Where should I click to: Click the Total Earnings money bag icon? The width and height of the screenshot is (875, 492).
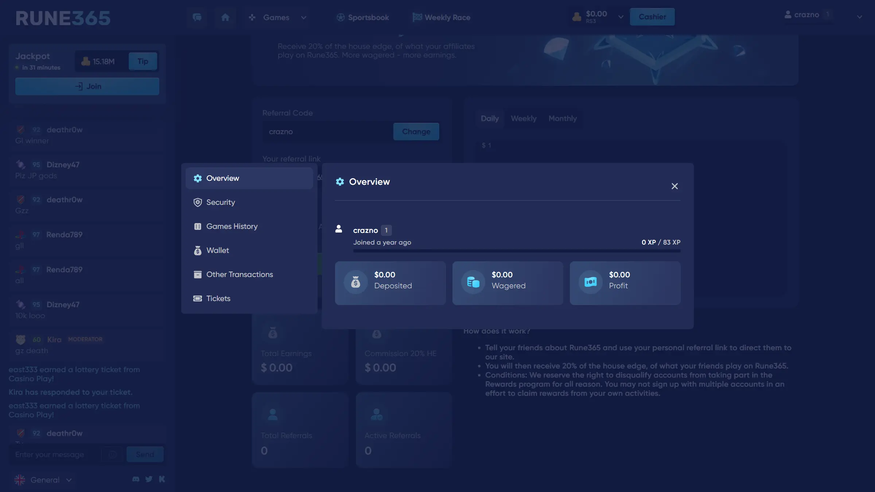coord(273,332)
